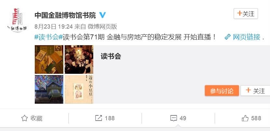Click the 微博网页版 source link
The image size is (270, 131).
click(x=102, y=26)
